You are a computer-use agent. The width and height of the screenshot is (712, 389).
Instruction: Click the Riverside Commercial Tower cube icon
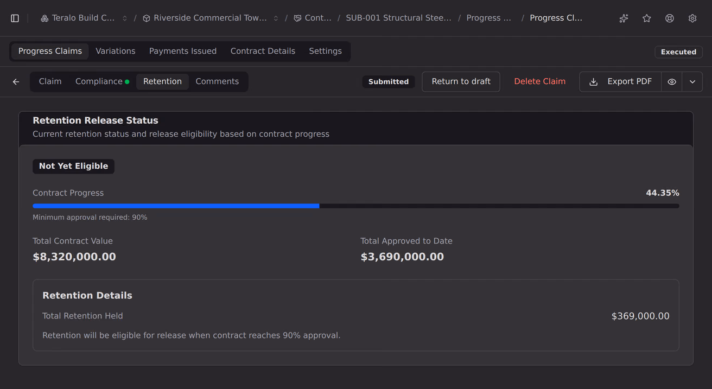[147, 18]
